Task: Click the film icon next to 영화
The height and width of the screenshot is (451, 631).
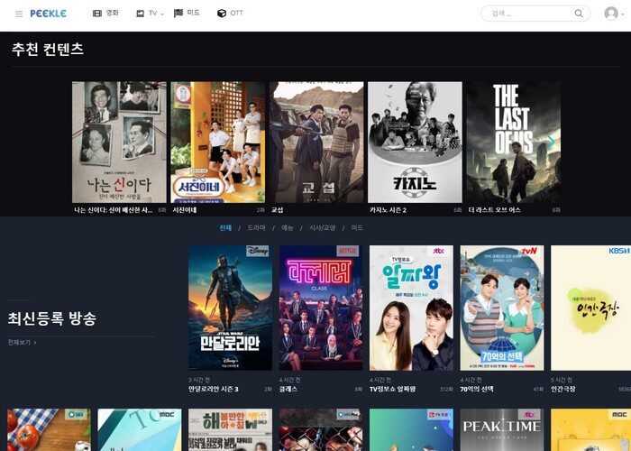Action: (97, 14)
